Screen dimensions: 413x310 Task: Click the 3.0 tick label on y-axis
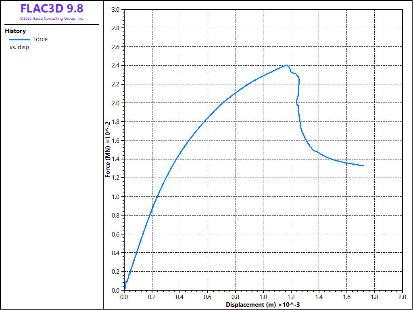point(116,10)
